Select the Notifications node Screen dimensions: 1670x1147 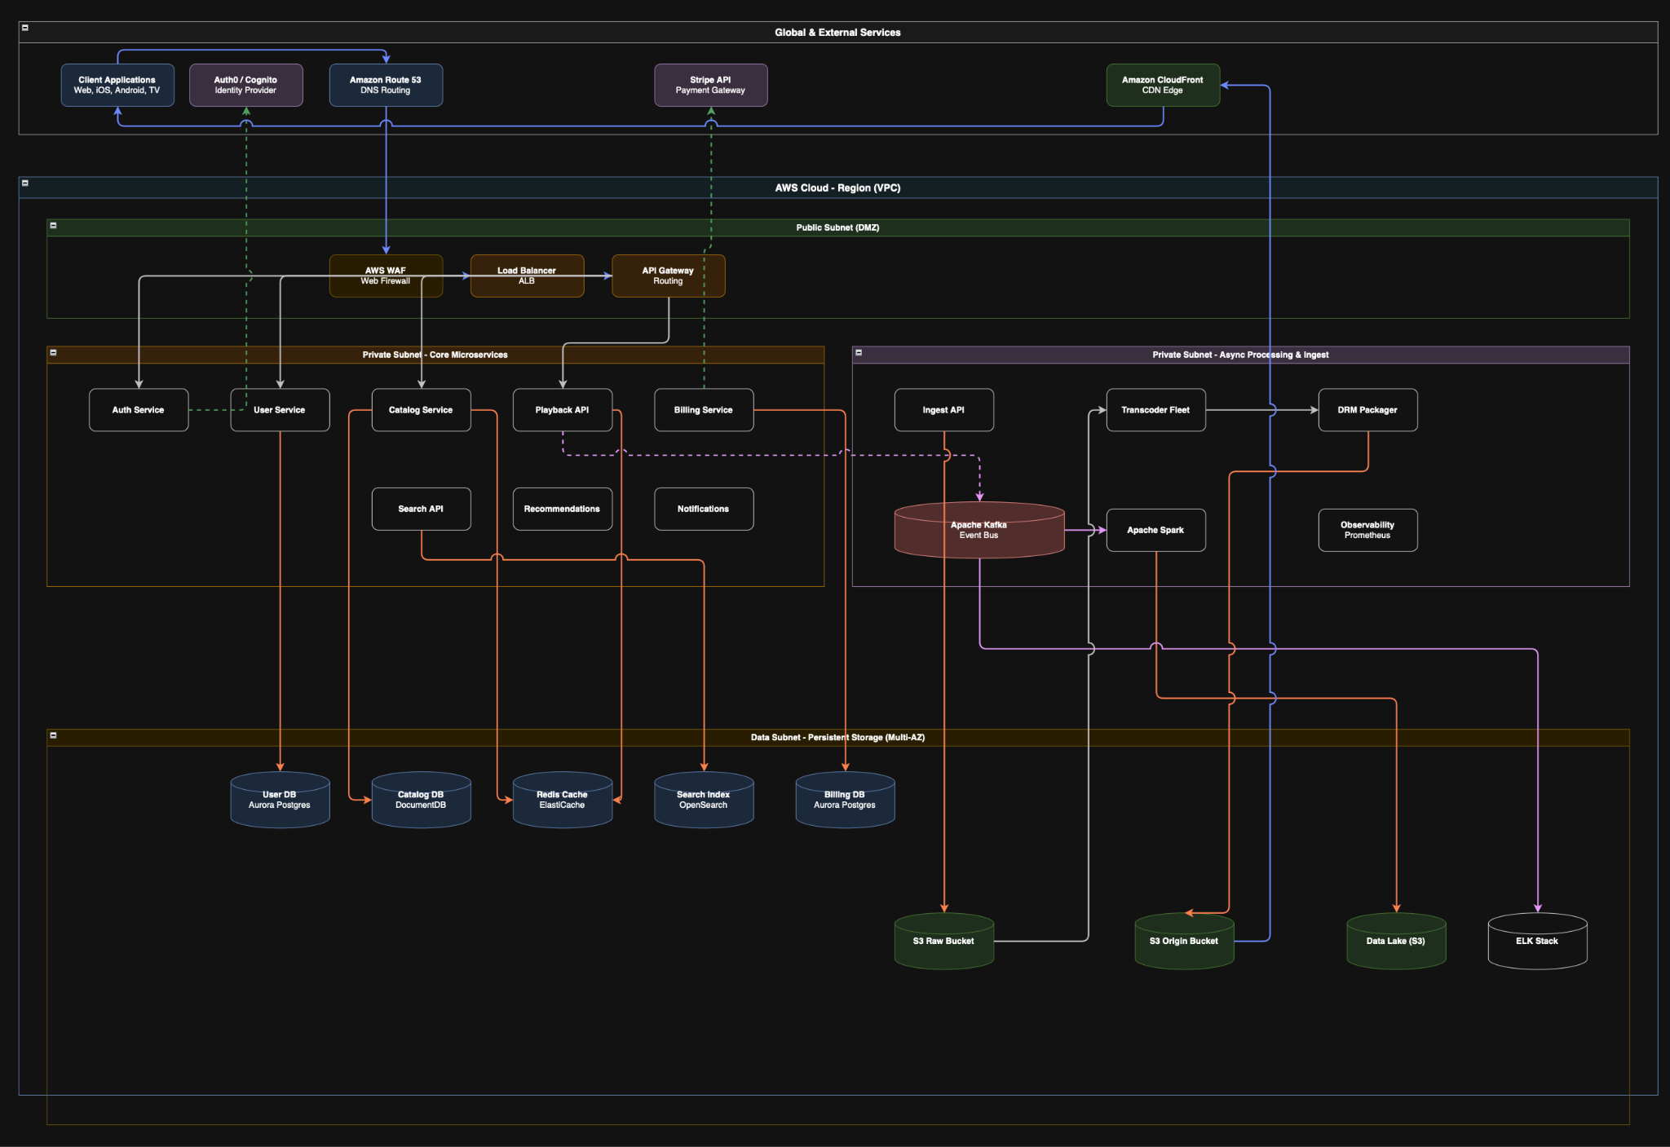pos(704,509)
